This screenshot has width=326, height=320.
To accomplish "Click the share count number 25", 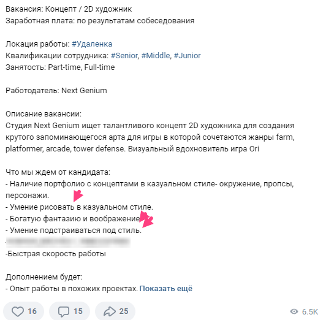I will pos(124,311).
